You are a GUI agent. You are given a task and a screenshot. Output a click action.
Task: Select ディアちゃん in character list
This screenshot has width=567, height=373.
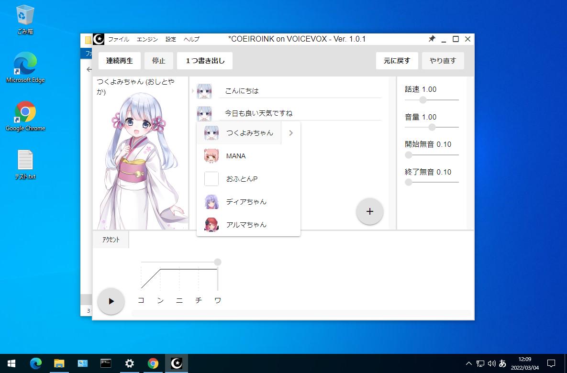pyautogui.click(x=248, y=202)
